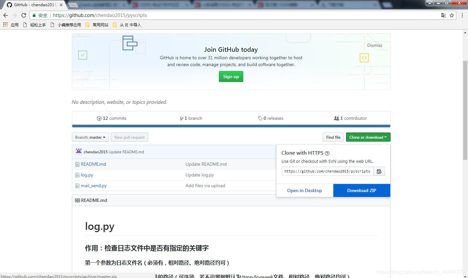Bookmark this page with the star icon

tap(452, 15)
